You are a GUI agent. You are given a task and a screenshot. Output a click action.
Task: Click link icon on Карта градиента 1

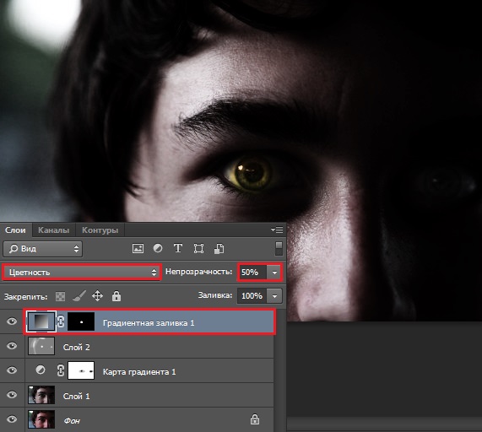point(61,370)
